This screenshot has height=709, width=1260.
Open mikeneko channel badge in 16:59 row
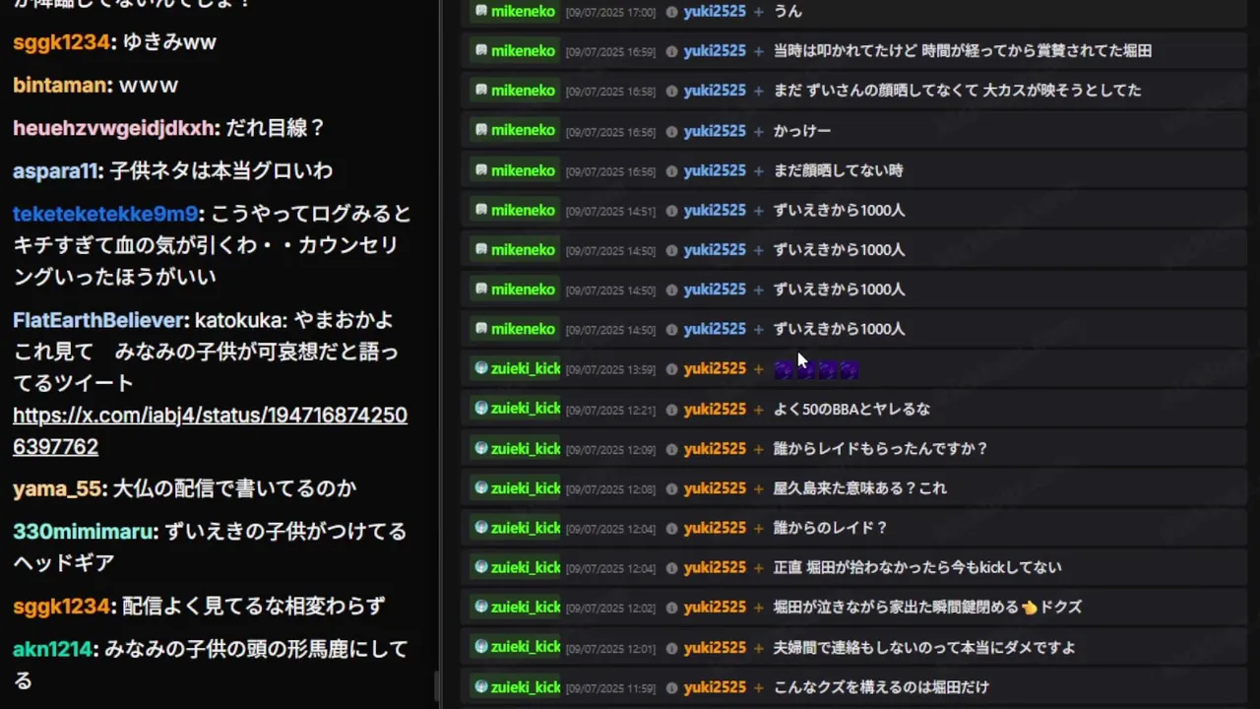[x=514, y=51]
